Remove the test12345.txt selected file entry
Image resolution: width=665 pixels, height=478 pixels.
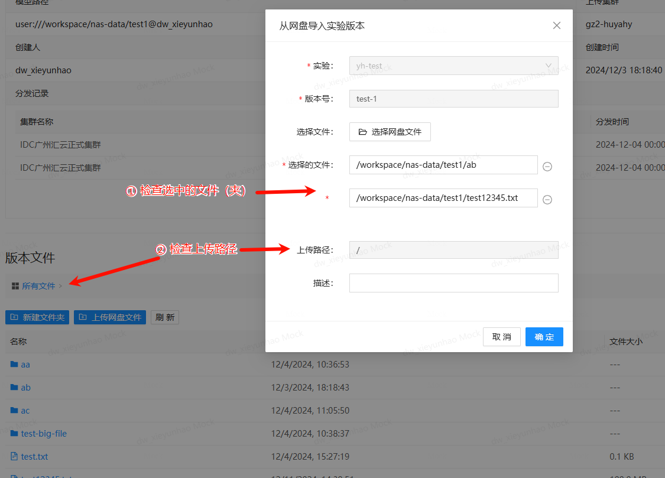(x=547, y=200)
